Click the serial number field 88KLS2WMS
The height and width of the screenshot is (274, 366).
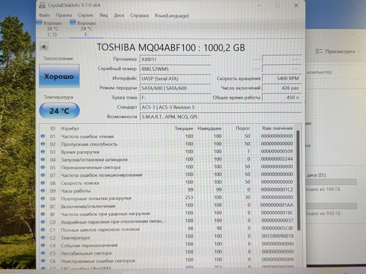point(175,69)
